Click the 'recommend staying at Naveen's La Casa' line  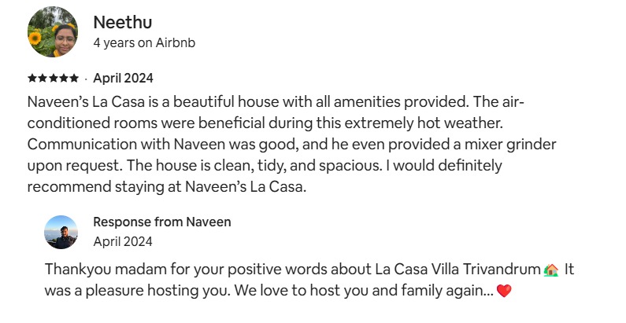pyautogui.click(x=167, y=186)
